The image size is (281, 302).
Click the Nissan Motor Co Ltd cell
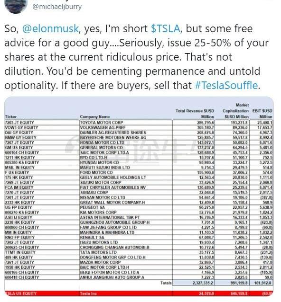point(103,197)
